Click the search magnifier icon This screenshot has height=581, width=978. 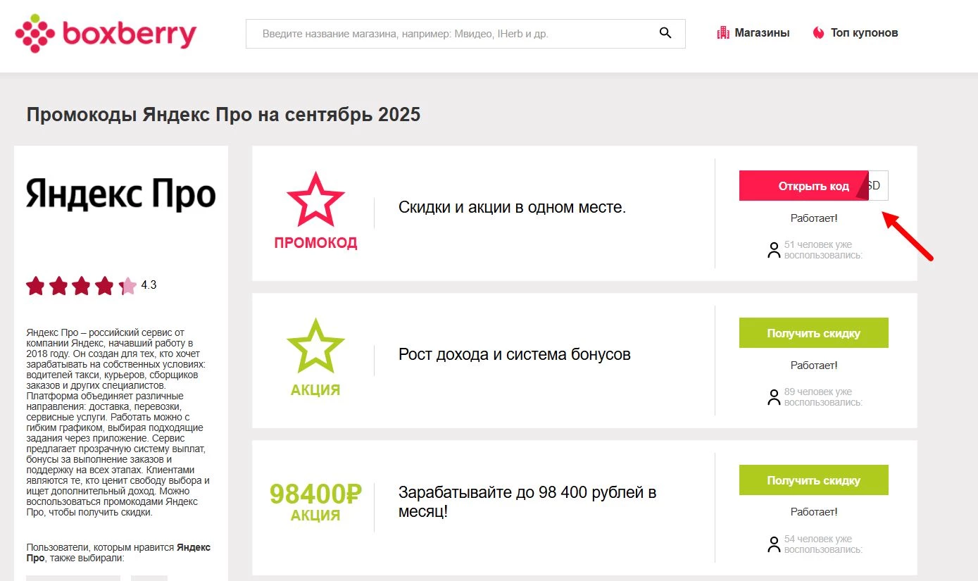[x=665, y=32]
